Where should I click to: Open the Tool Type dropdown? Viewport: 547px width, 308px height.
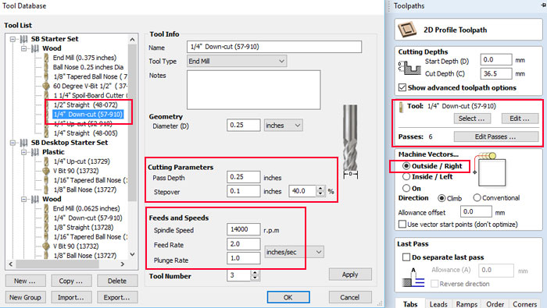[x=237, y=62]
